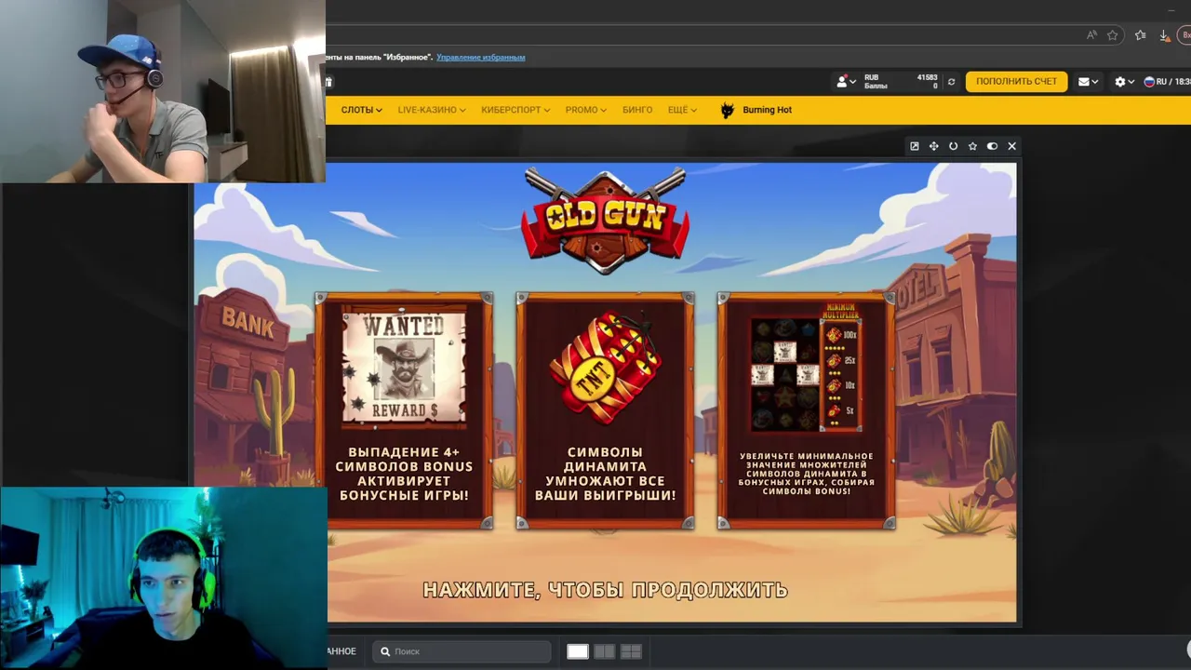
Task: Open the БИНГО menu item
Action: [x=637, y=110]
